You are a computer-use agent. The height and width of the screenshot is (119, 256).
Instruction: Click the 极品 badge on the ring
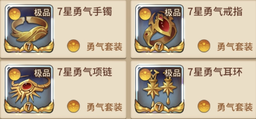(173, 13)
